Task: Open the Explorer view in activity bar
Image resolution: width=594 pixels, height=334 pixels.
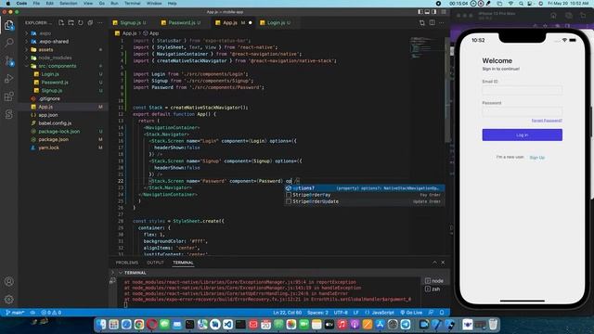Action: [x=9, y=25]
